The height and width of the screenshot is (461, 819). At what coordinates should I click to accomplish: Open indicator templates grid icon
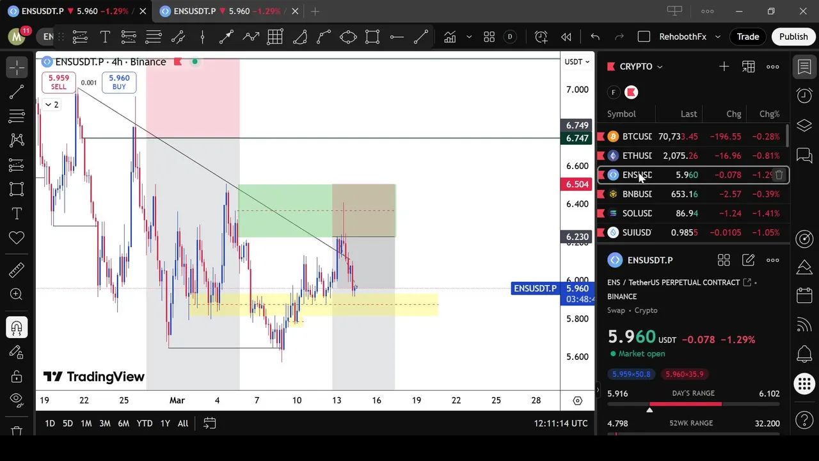point(489,37)
